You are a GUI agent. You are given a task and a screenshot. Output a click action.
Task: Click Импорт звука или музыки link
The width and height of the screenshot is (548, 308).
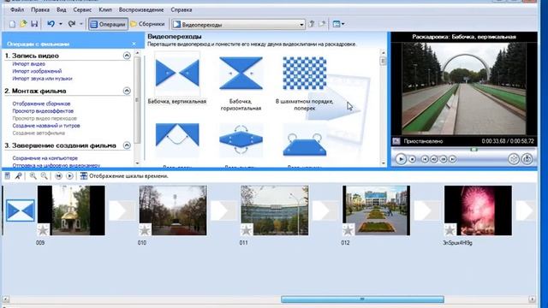point(42,79)
